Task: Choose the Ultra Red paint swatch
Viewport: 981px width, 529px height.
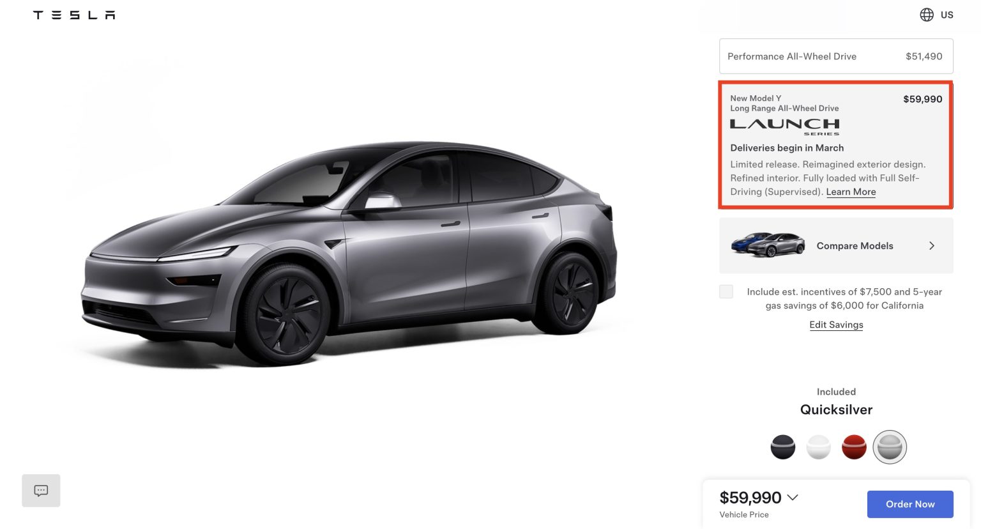Action: (854, 447)
